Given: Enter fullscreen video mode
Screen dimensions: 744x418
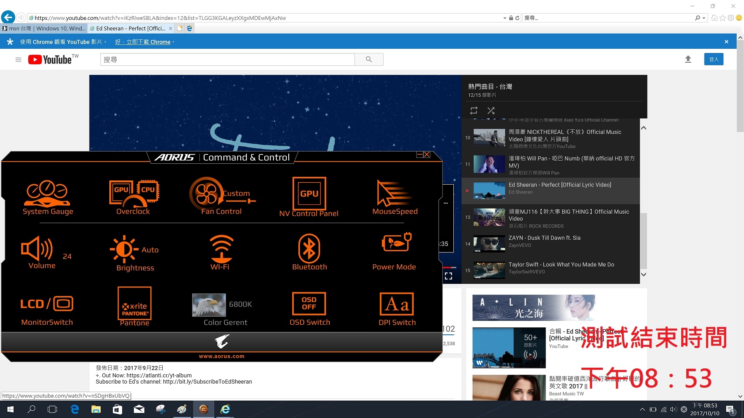Looking at the screenshot, I should click(x=448, y=276).
